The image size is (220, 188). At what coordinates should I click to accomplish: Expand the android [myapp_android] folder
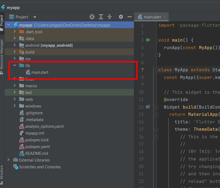click(x=15, y=45)
